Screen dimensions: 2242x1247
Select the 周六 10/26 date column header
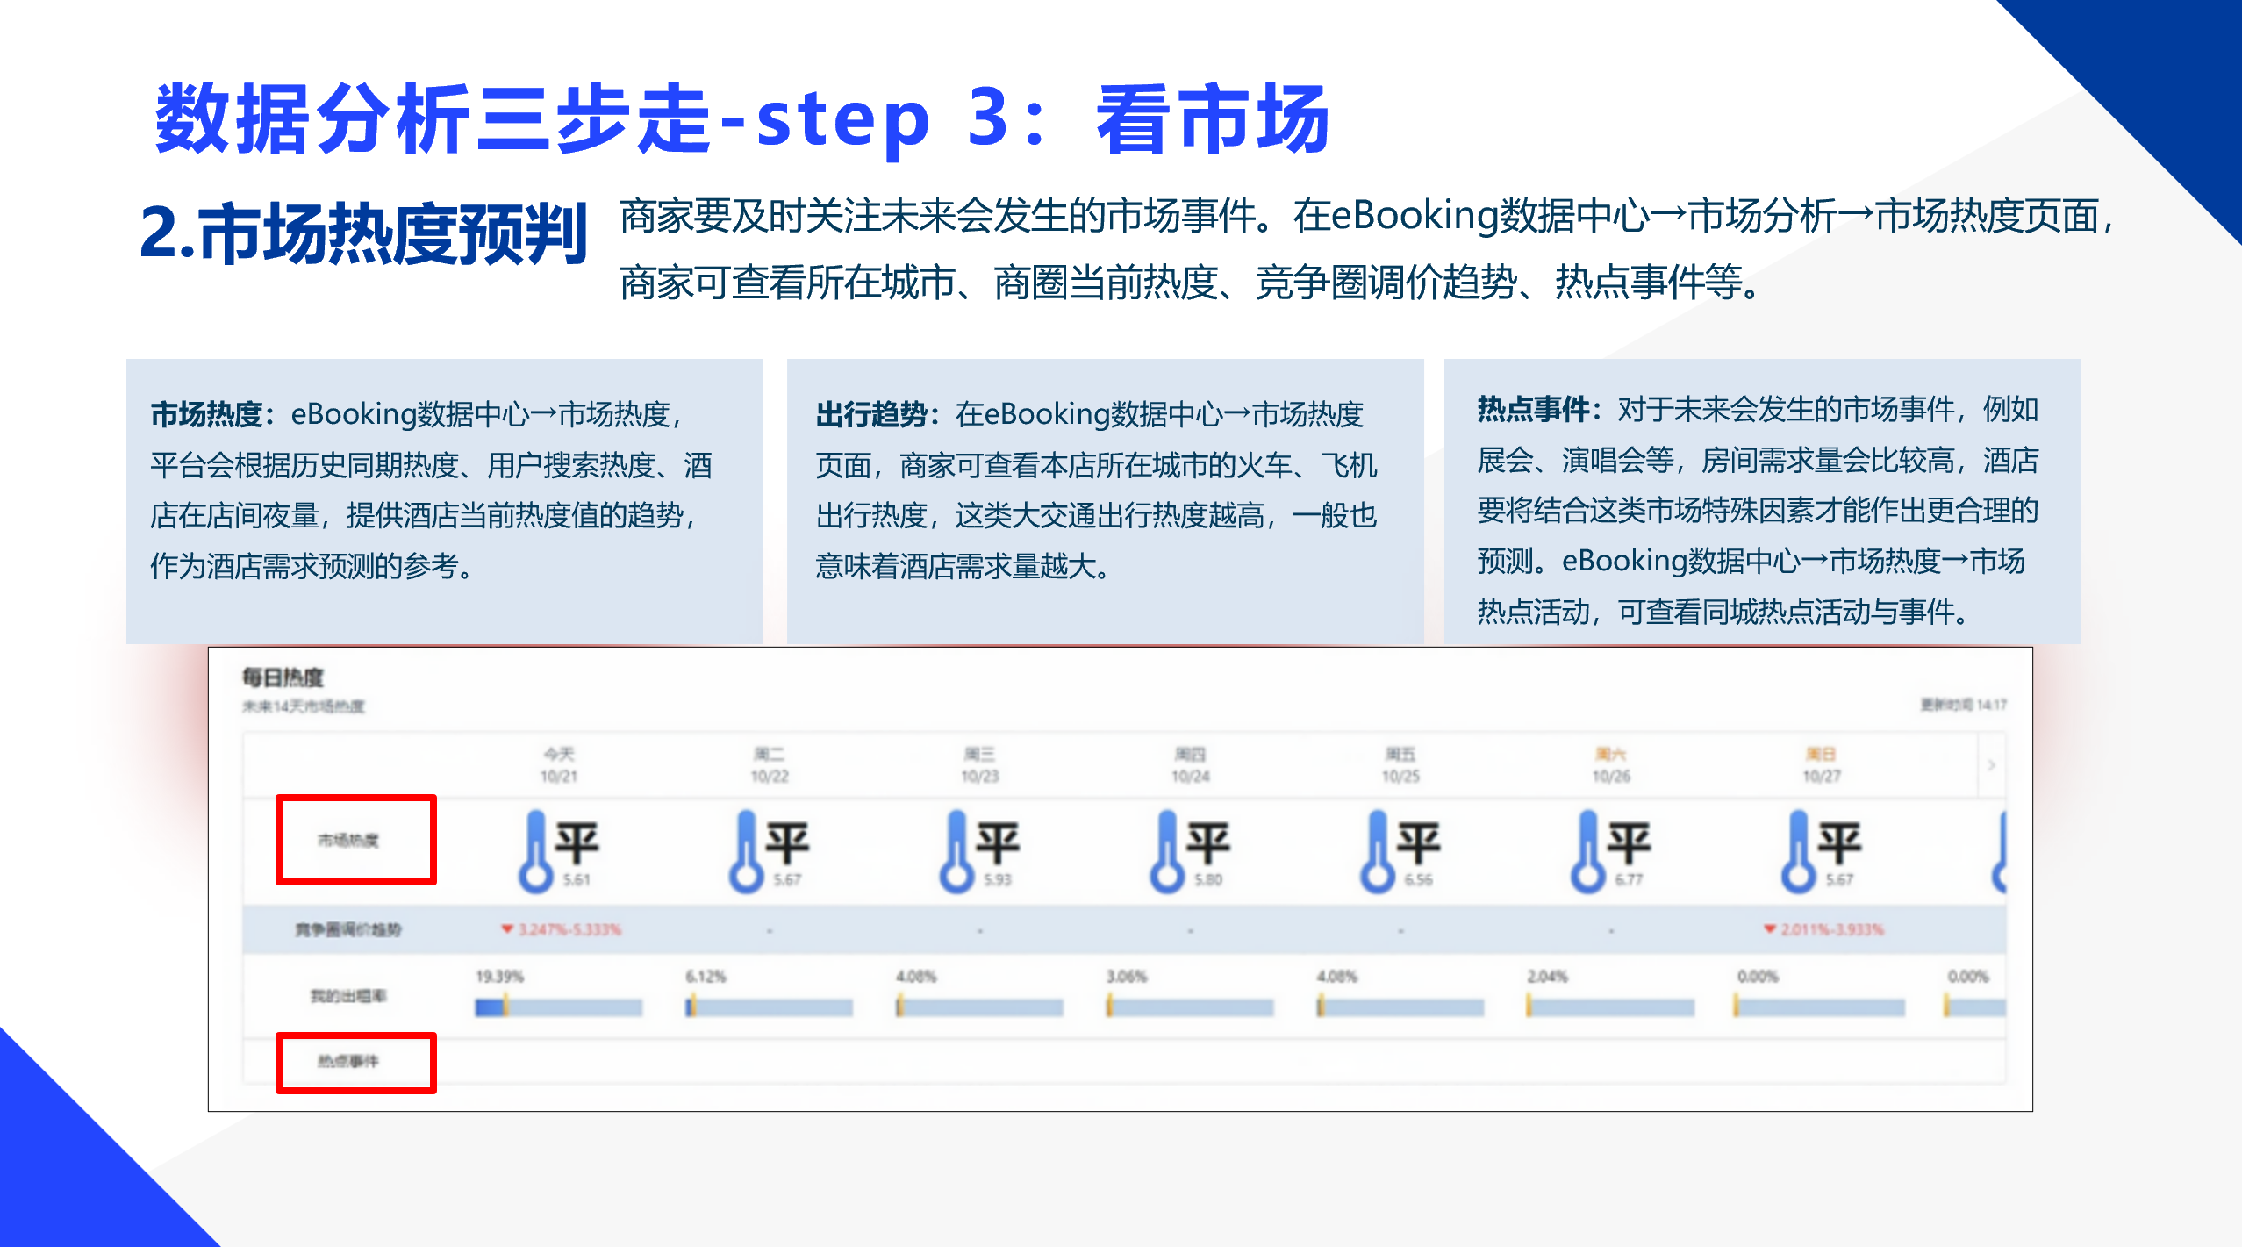pyautogui.click(x=1610, y=764)
